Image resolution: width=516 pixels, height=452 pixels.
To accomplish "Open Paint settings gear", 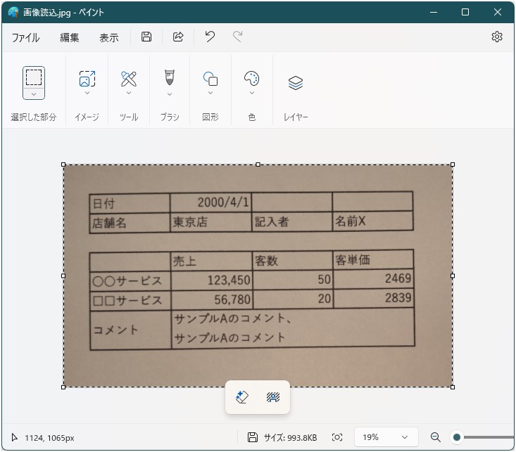I will 497,37.
